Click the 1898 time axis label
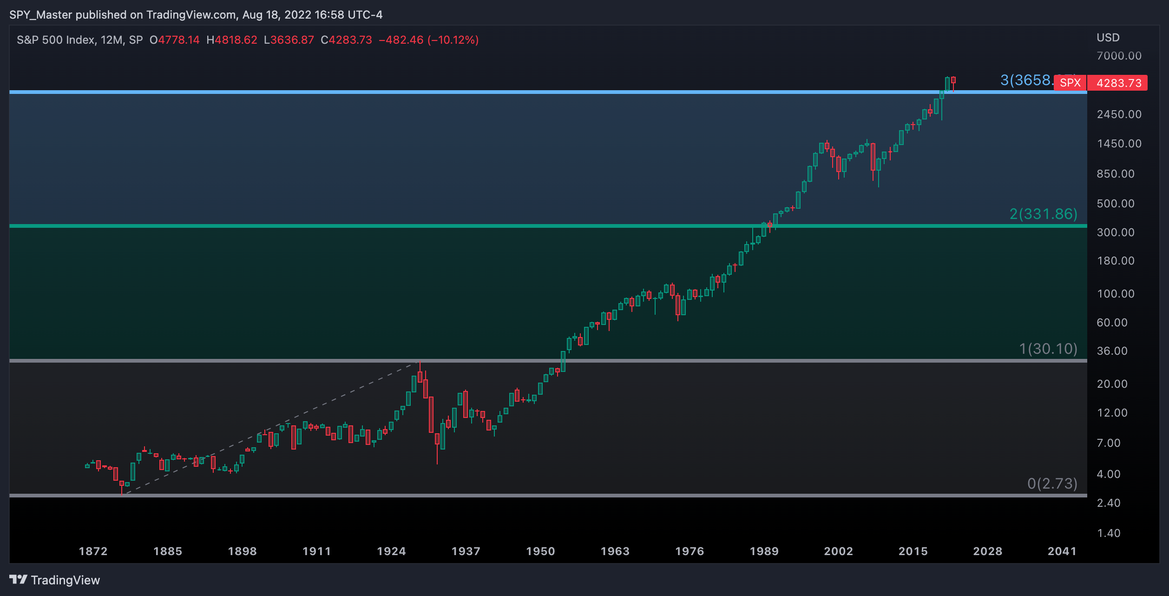The image size is (1169, 596). (242, 551)
